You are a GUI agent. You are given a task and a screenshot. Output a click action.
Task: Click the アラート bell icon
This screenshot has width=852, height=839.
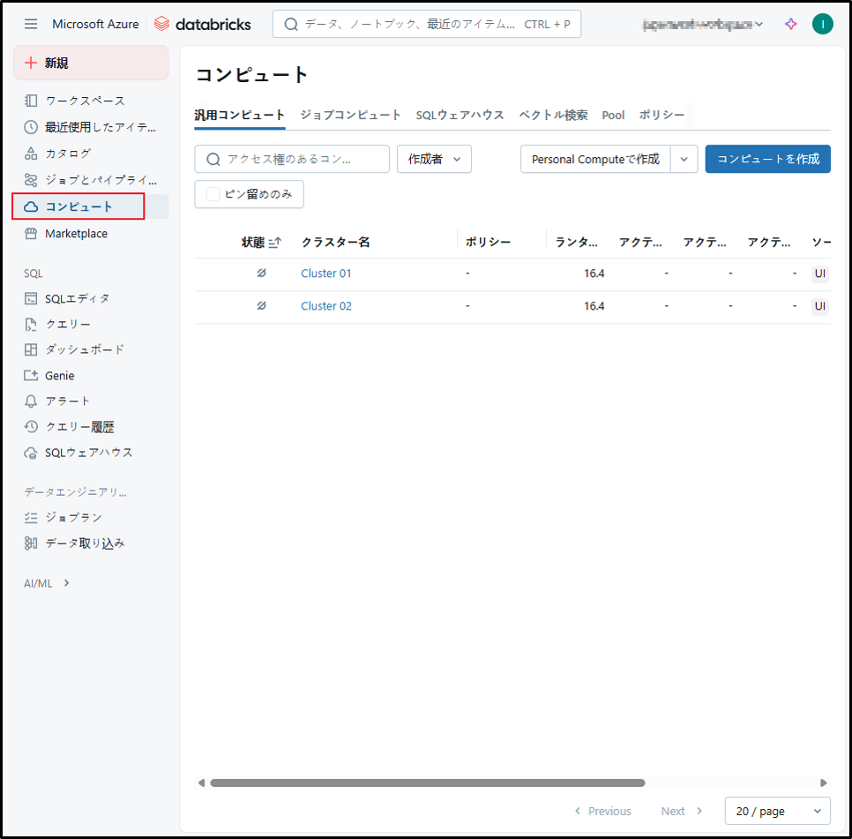coord(31,401)
